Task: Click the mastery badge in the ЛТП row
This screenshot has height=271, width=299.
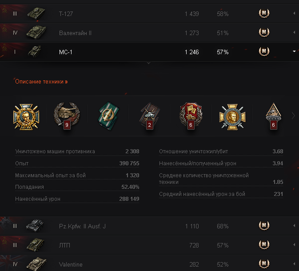Action: 264,245
